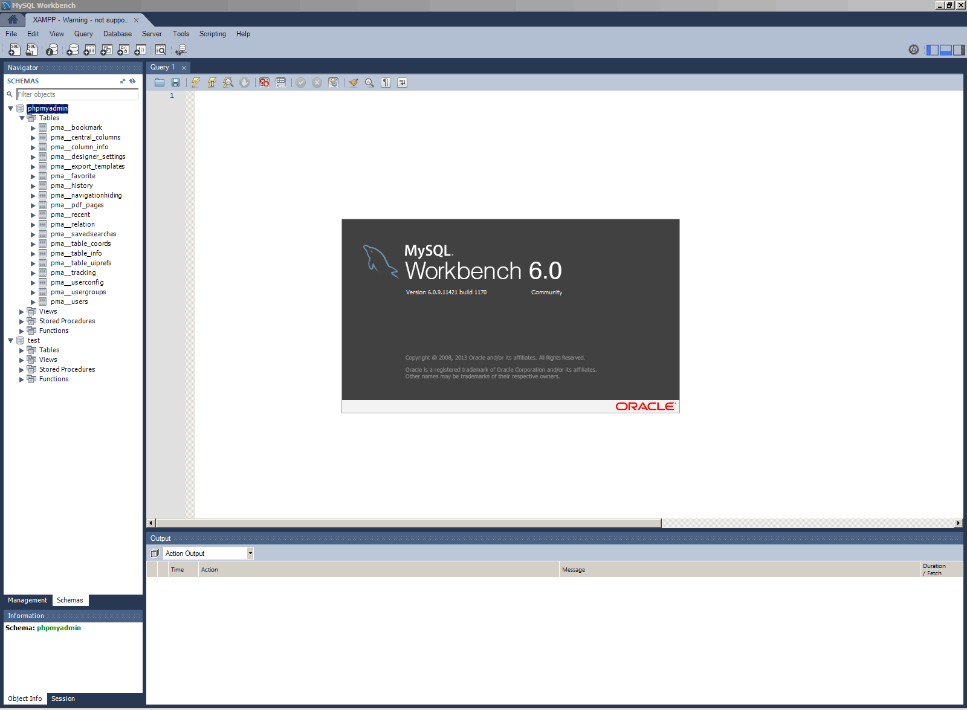Click the reconnect to DBMS icon
Image resolution: width=967 pixels, height=710 pixels.
pyautogui.click(x=181, y=50)
